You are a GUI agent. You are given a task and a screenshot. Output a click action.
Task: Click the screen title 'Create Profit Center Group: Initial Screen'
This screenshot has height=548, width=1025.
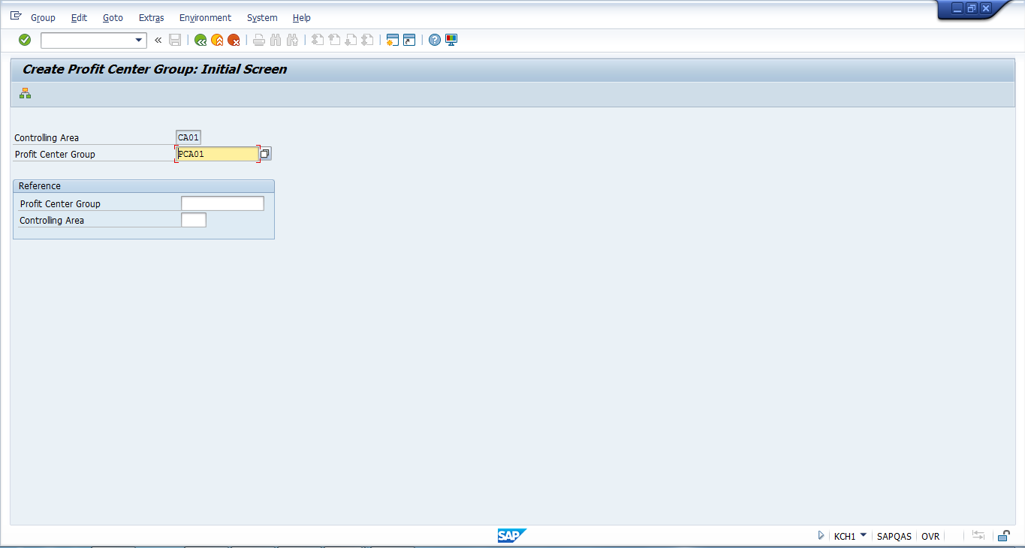click(155, 69)
